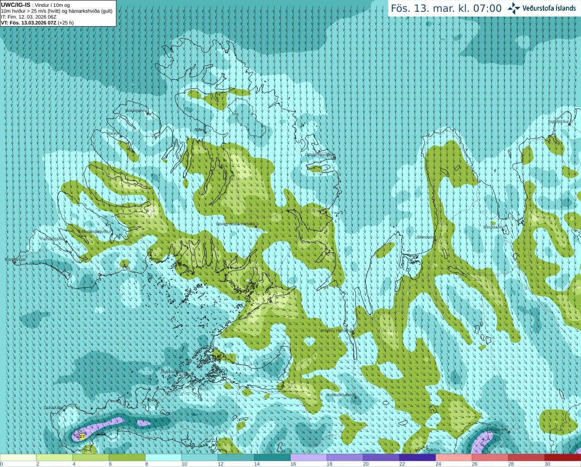Pick the 28–30 m/s red legend swatch
Screen dimensions: 581x467
pyautogui.click(x=527, y=457)
